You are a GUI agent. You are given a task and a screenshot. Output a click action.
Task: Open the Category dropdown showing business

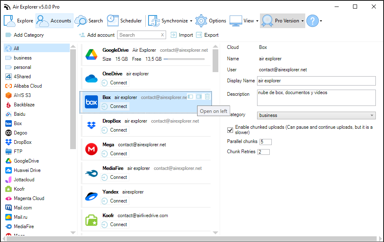click(316, 115)
